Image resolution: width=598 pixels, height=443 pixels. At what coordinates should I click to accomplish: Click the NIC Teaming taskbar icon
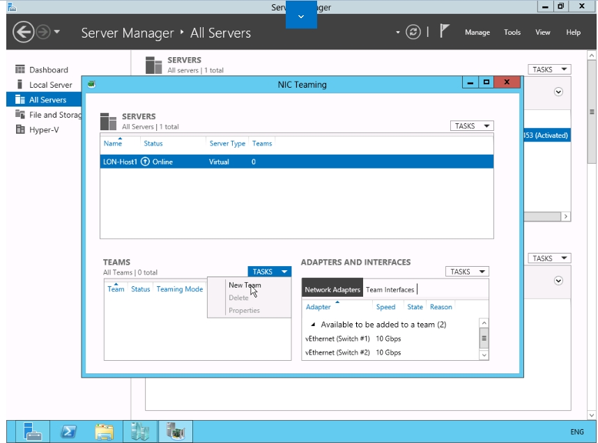click(176, 432)
